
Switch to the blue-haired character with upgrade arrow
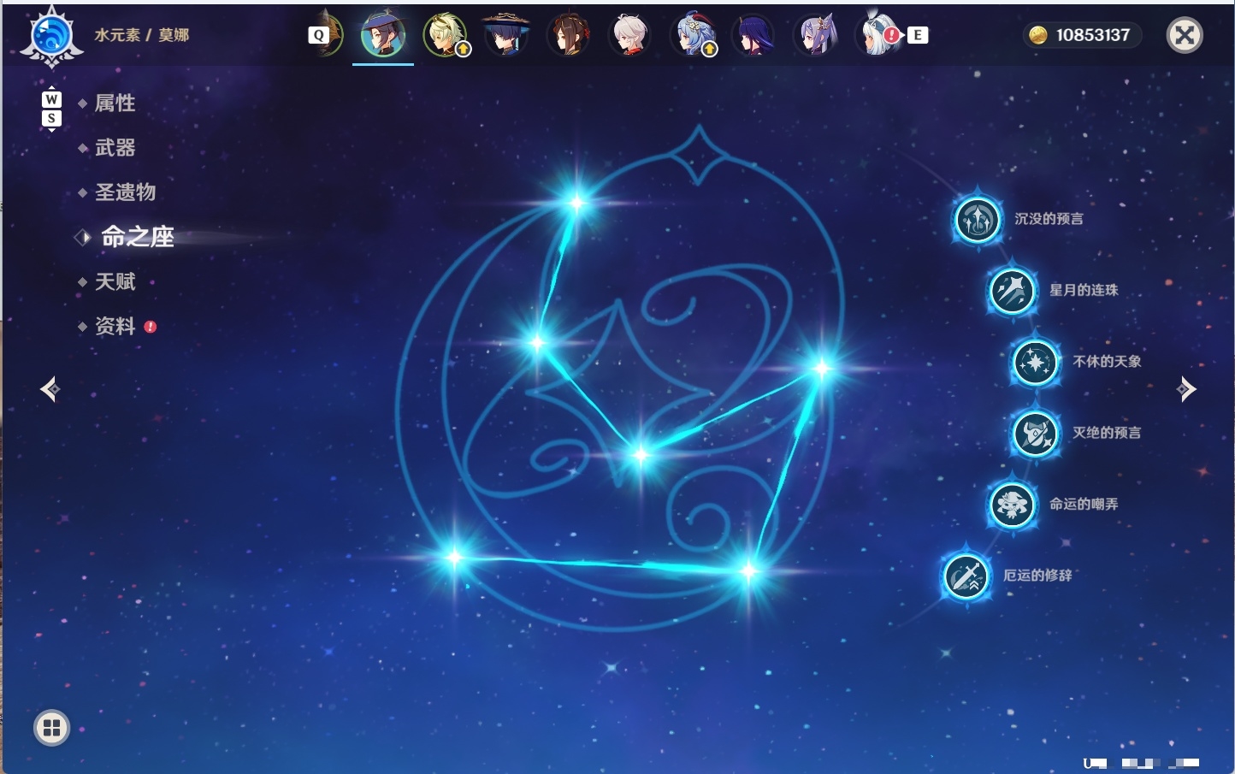[694, 35]
